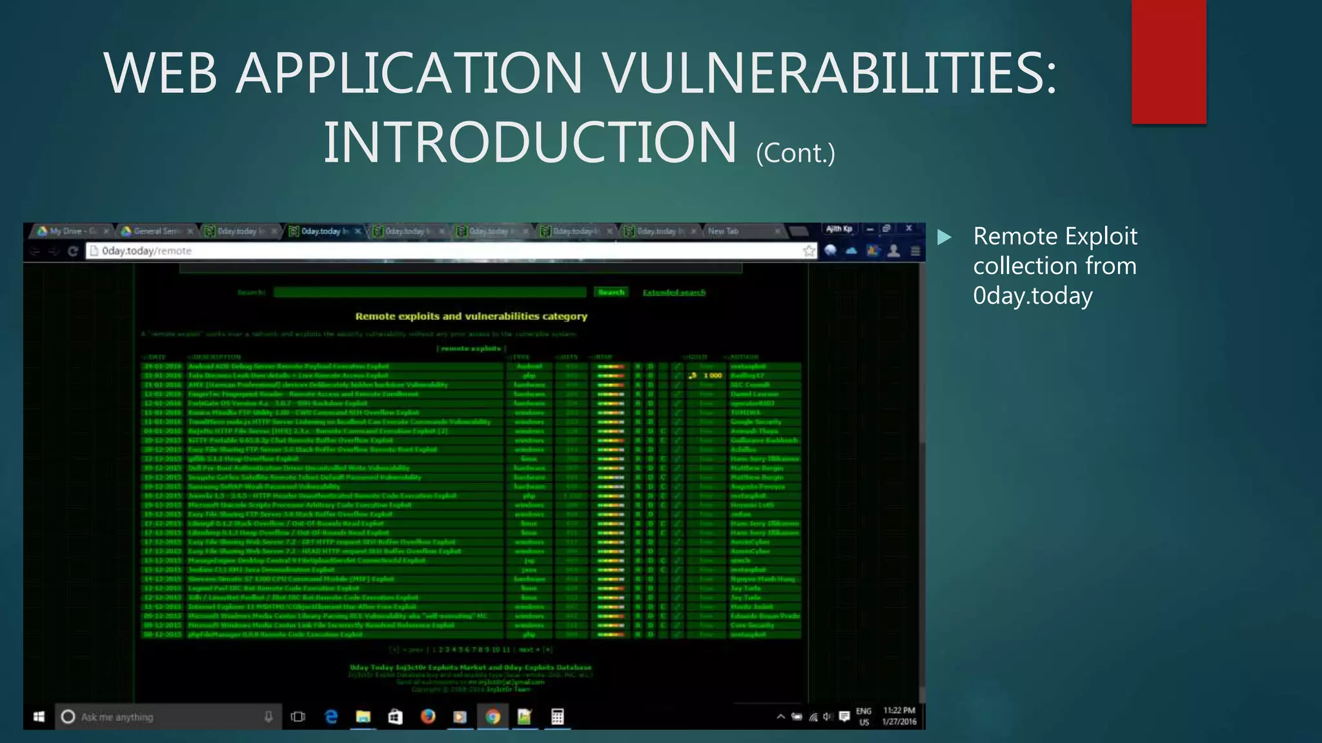Open Notepad++ from taskbar
Viewport: 1322px width, 743px height.
coord(525,717)
